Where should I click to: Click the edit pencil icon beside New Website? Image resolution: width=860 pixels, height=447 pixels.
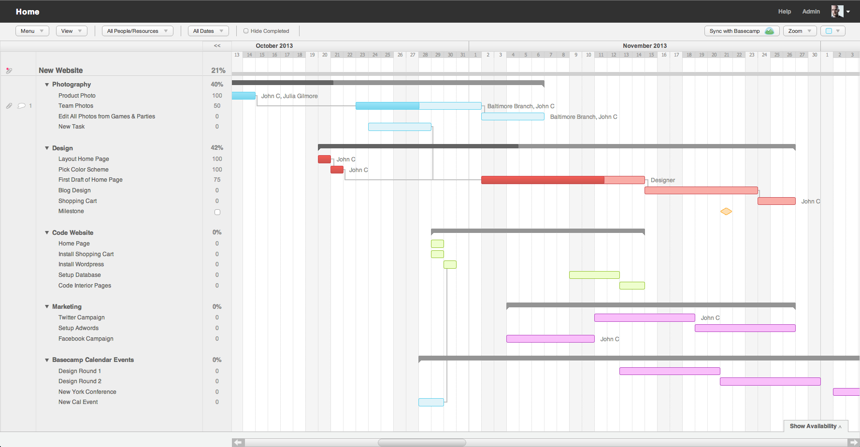9,71
